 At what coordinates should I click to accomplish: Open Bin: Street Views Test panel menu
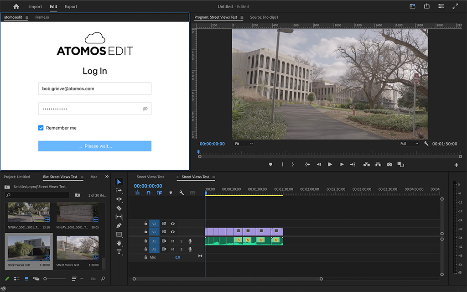(82, 177)
